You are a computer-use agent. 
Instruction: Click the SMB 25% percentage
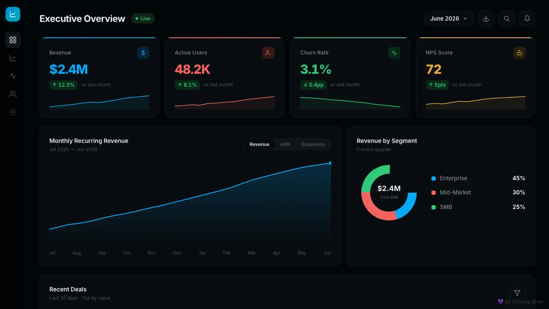(x=519, y=207)
